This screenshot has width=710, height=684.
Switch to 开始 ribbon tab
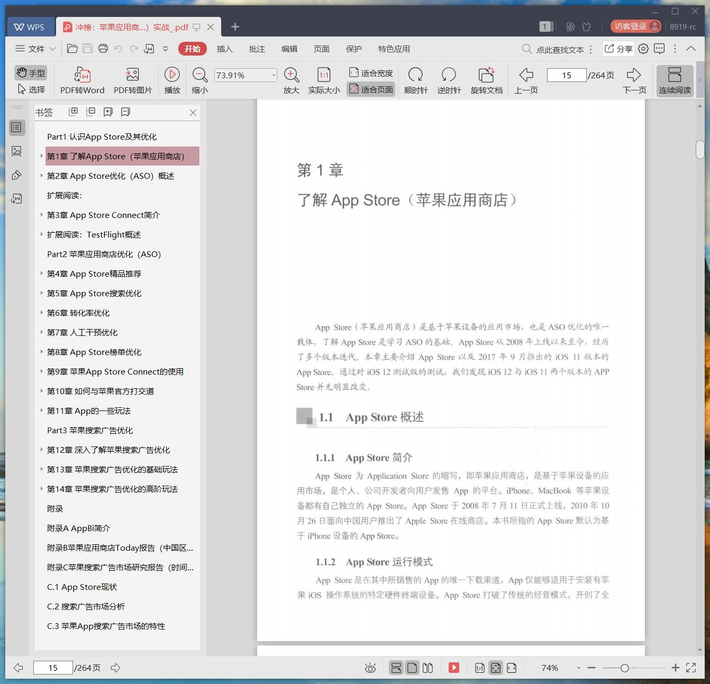pos(192,49)
